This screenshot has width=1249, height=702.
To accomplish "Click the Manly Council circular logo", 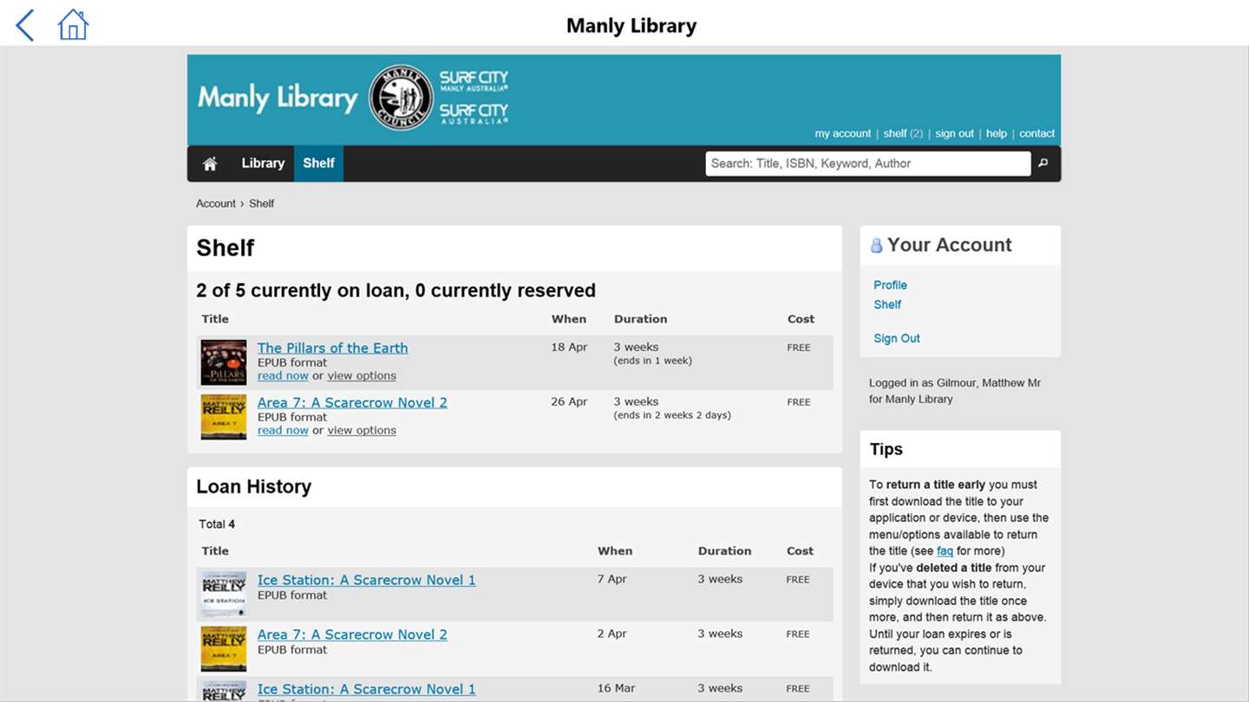I will tap(401, 97).
